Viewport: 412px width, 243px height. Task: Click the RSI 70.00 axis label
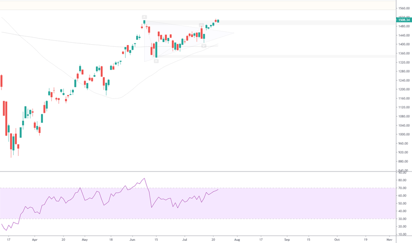tap(403, 188)
